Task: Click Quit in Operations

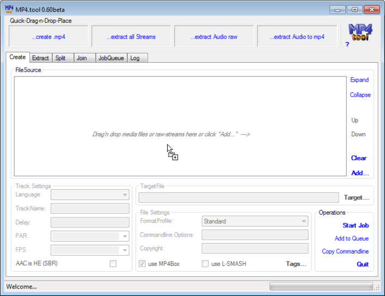Action: [x=363, y=264]
